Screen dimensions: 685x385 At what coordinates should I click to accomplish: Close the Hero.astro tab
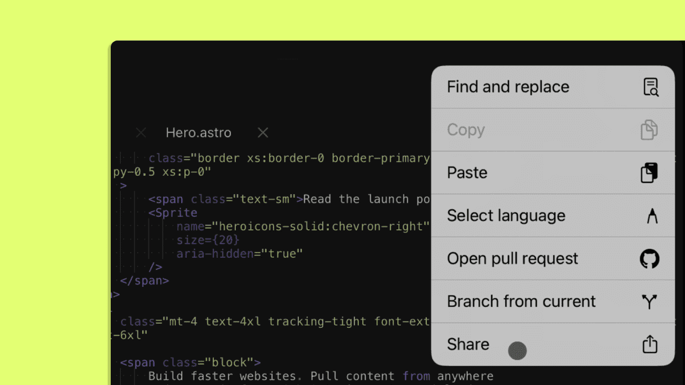(x=262, y=132)
